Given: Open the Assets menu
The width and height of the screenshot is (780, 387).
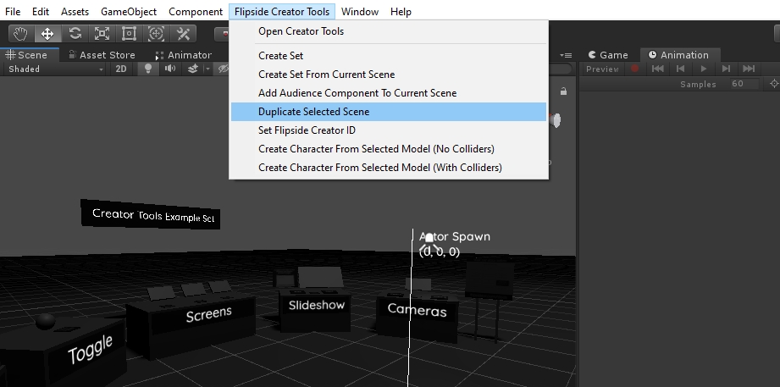Looking at the screenshot, I should pos(75,12).
